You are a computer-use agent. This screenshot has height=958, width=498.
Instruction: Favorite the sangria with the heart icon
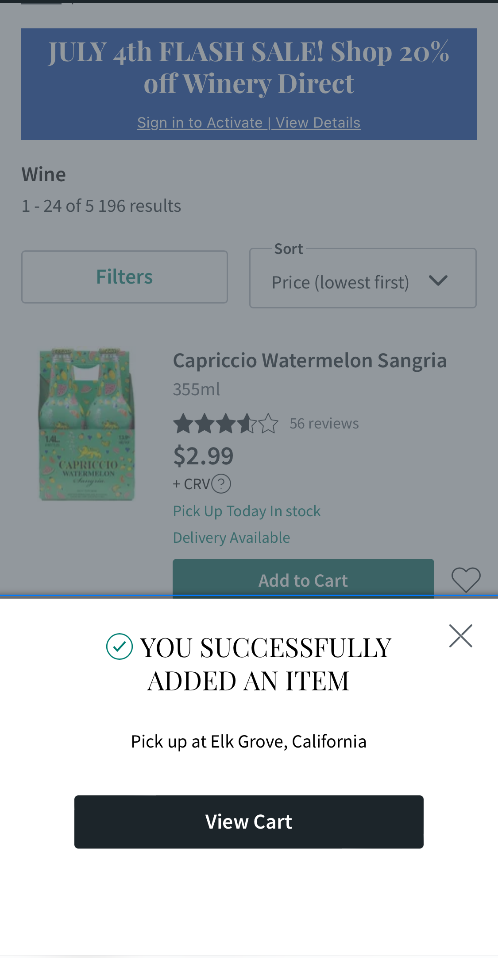466,580
